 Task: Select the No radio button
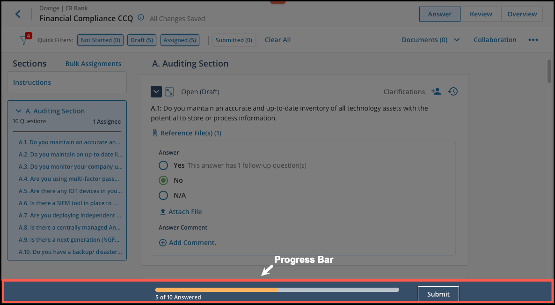(163, 180)
